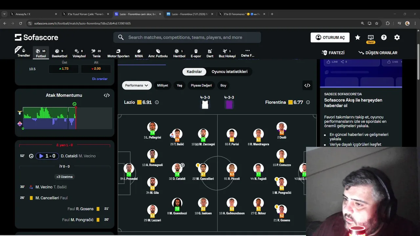420x236 pixels.
Task: Open embed code icon for lineups
Action: coord(307,85)
